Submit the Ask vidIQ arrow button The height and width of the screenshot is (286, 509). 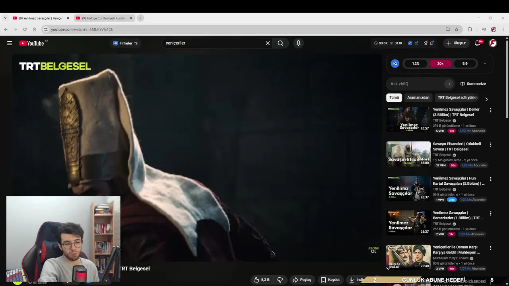[x=449, y=84]
